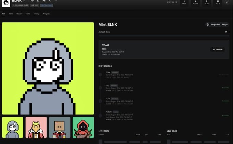This screenshot has width=233, height=144.
Task: Click the GTD stage in the mint schedule
Action: coord(164,88)
